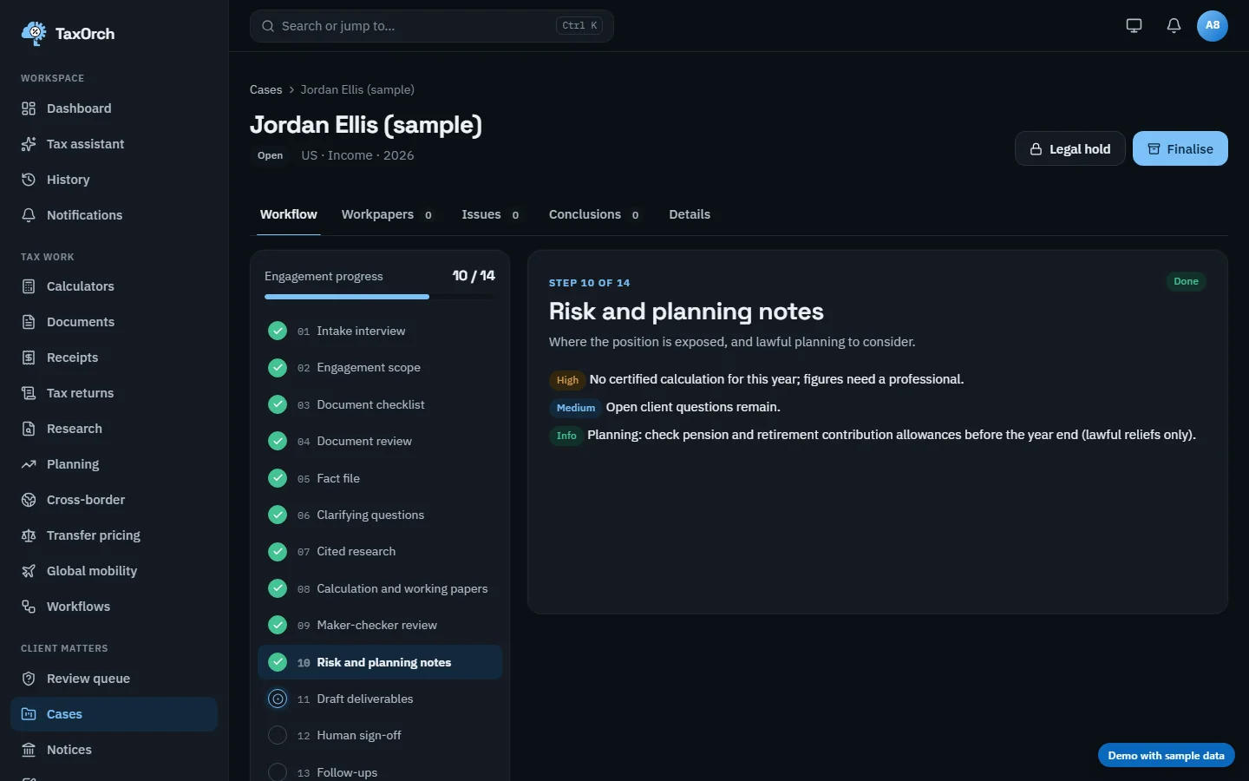
Task: Select step 08 Calculation and working papers
Action: click(380, 588)
